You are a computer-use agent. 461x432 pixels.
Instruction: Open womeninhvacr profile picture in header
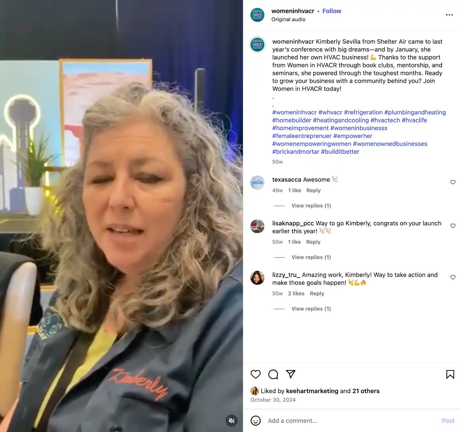point(257,15)
